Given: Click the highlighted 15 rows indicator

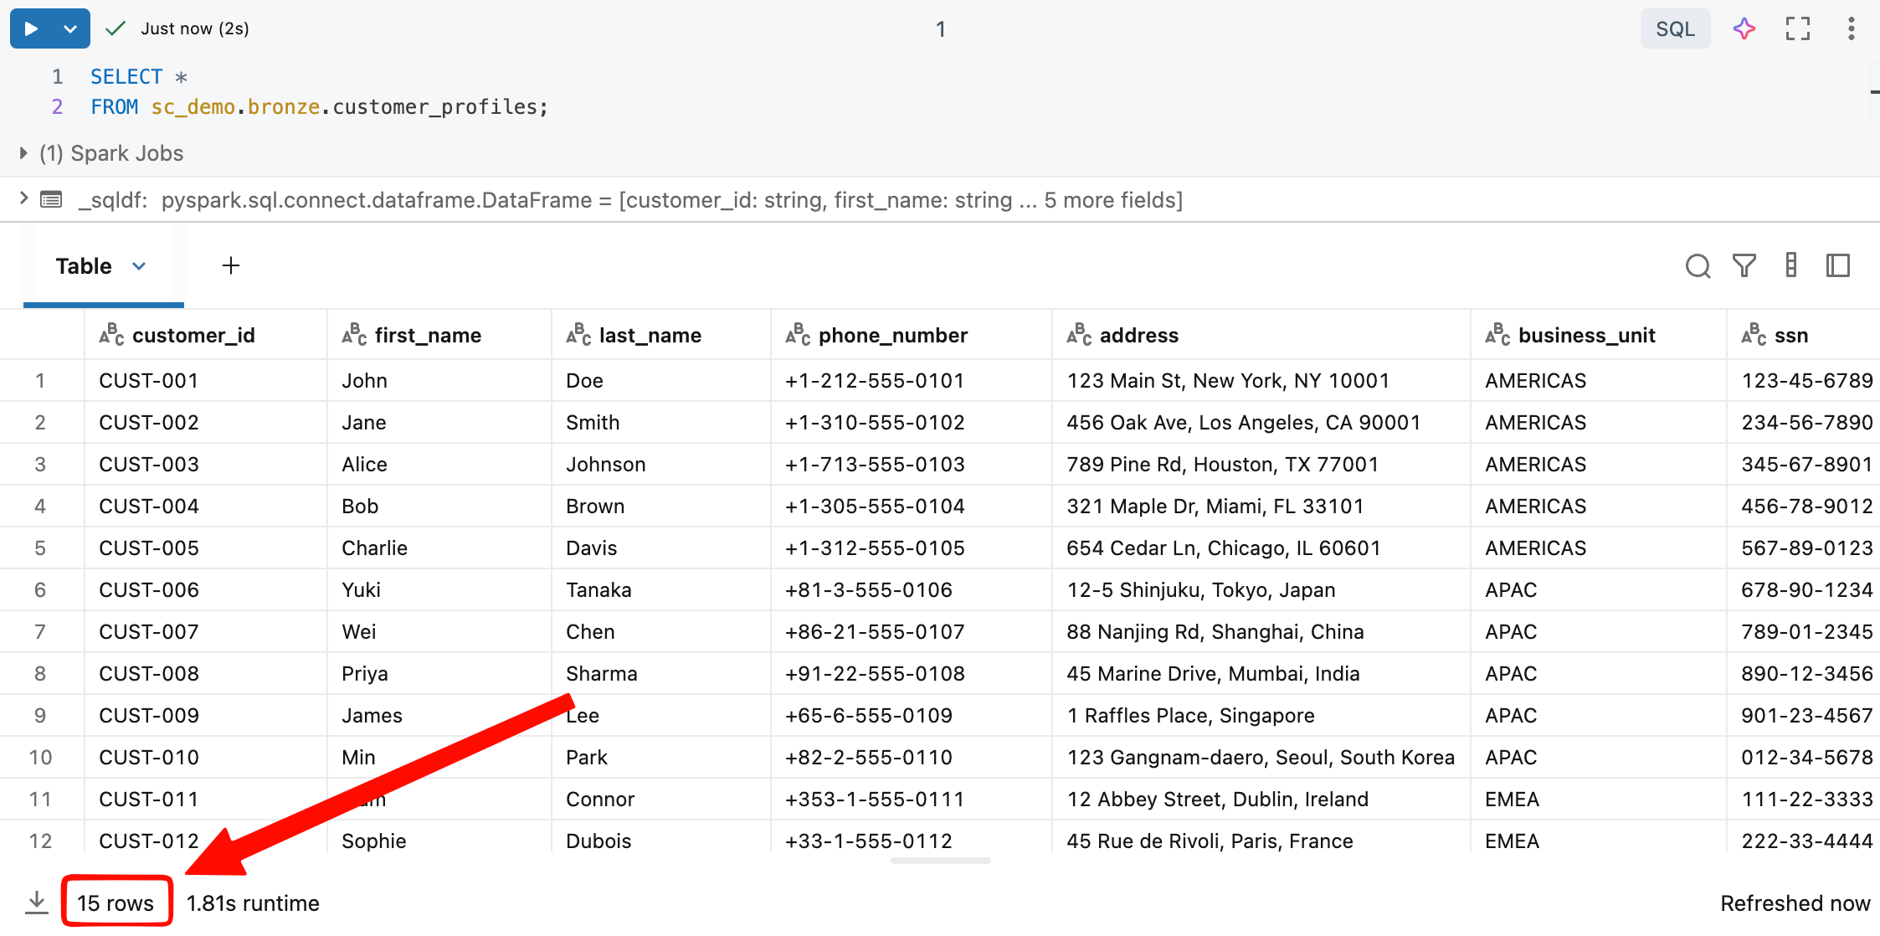Looking at the screenshot, I should click(x=116, y=902).
